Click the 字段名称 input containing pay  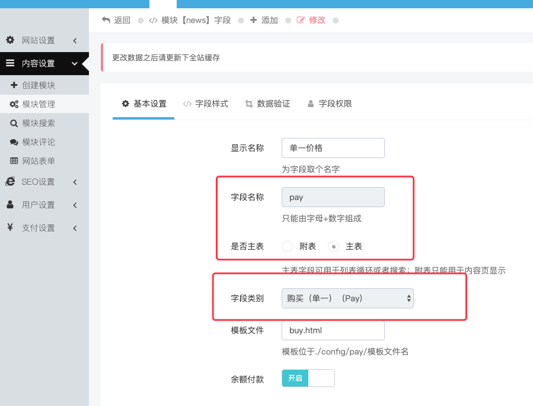[333, 197]
